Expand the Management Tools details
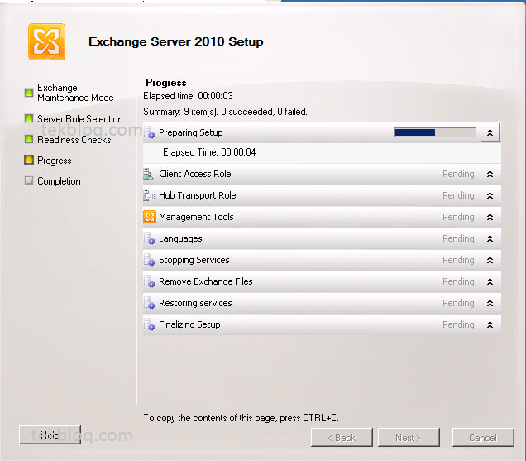 pos(490,217)
